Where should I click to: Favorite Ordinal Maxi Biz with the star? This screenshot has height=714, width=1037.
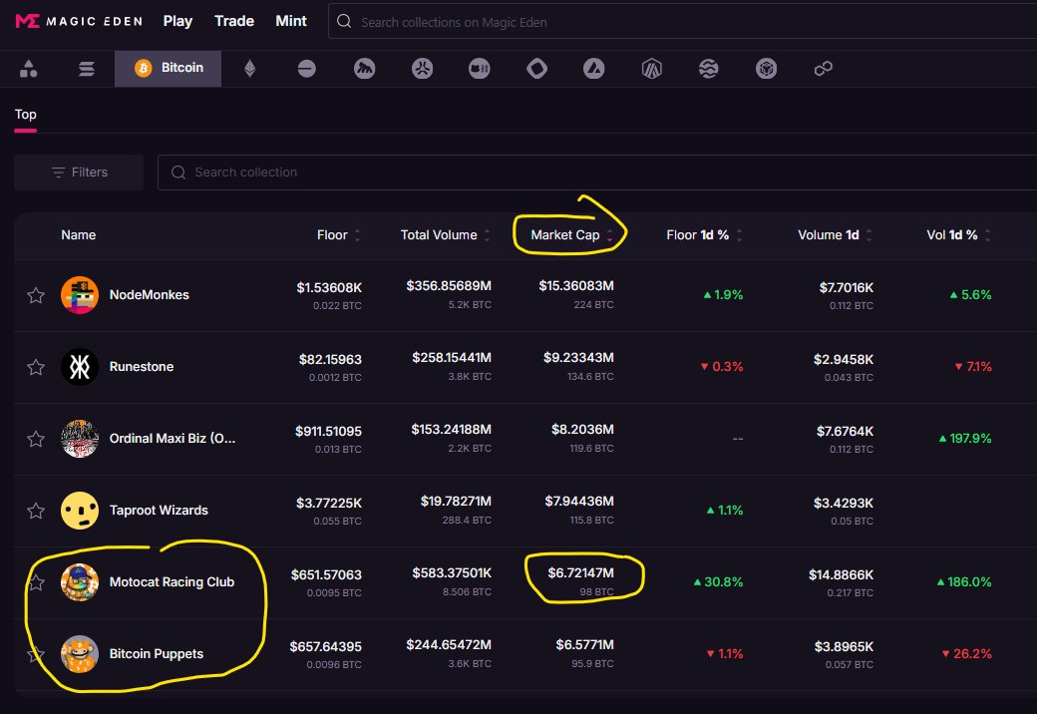[x=36, y=439]
